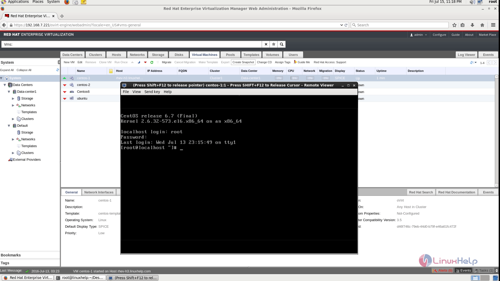The height and width of the screenshot is (281, 500).
Task: Open the Log Viewer button
Action: pos(466,55)
